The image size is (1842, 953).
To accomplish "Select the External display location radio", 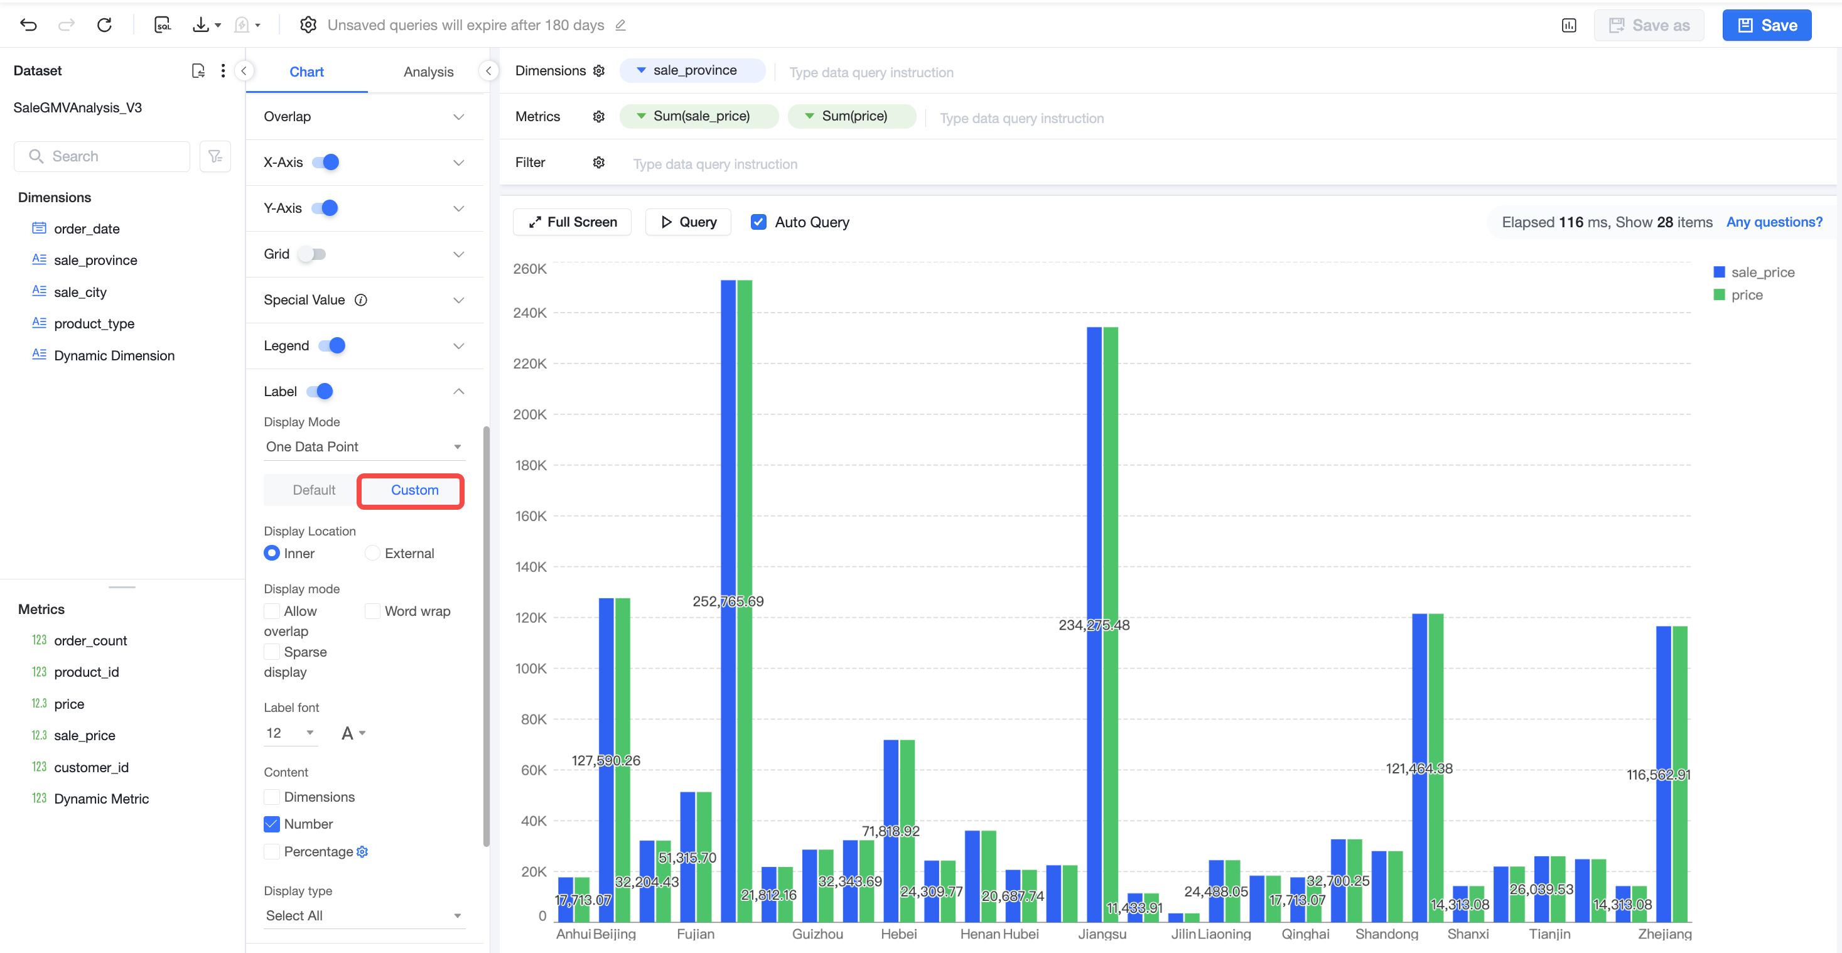I will tap(372, 553).
